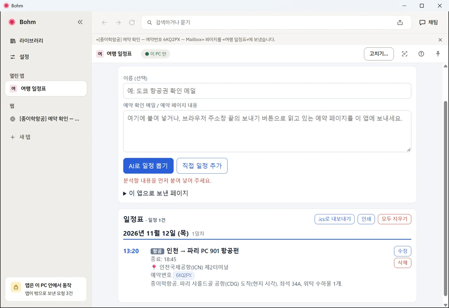The width and height of the screenshot is (449, 308).
Task: Pin the app with the pin icon
Action: [438, 54]
